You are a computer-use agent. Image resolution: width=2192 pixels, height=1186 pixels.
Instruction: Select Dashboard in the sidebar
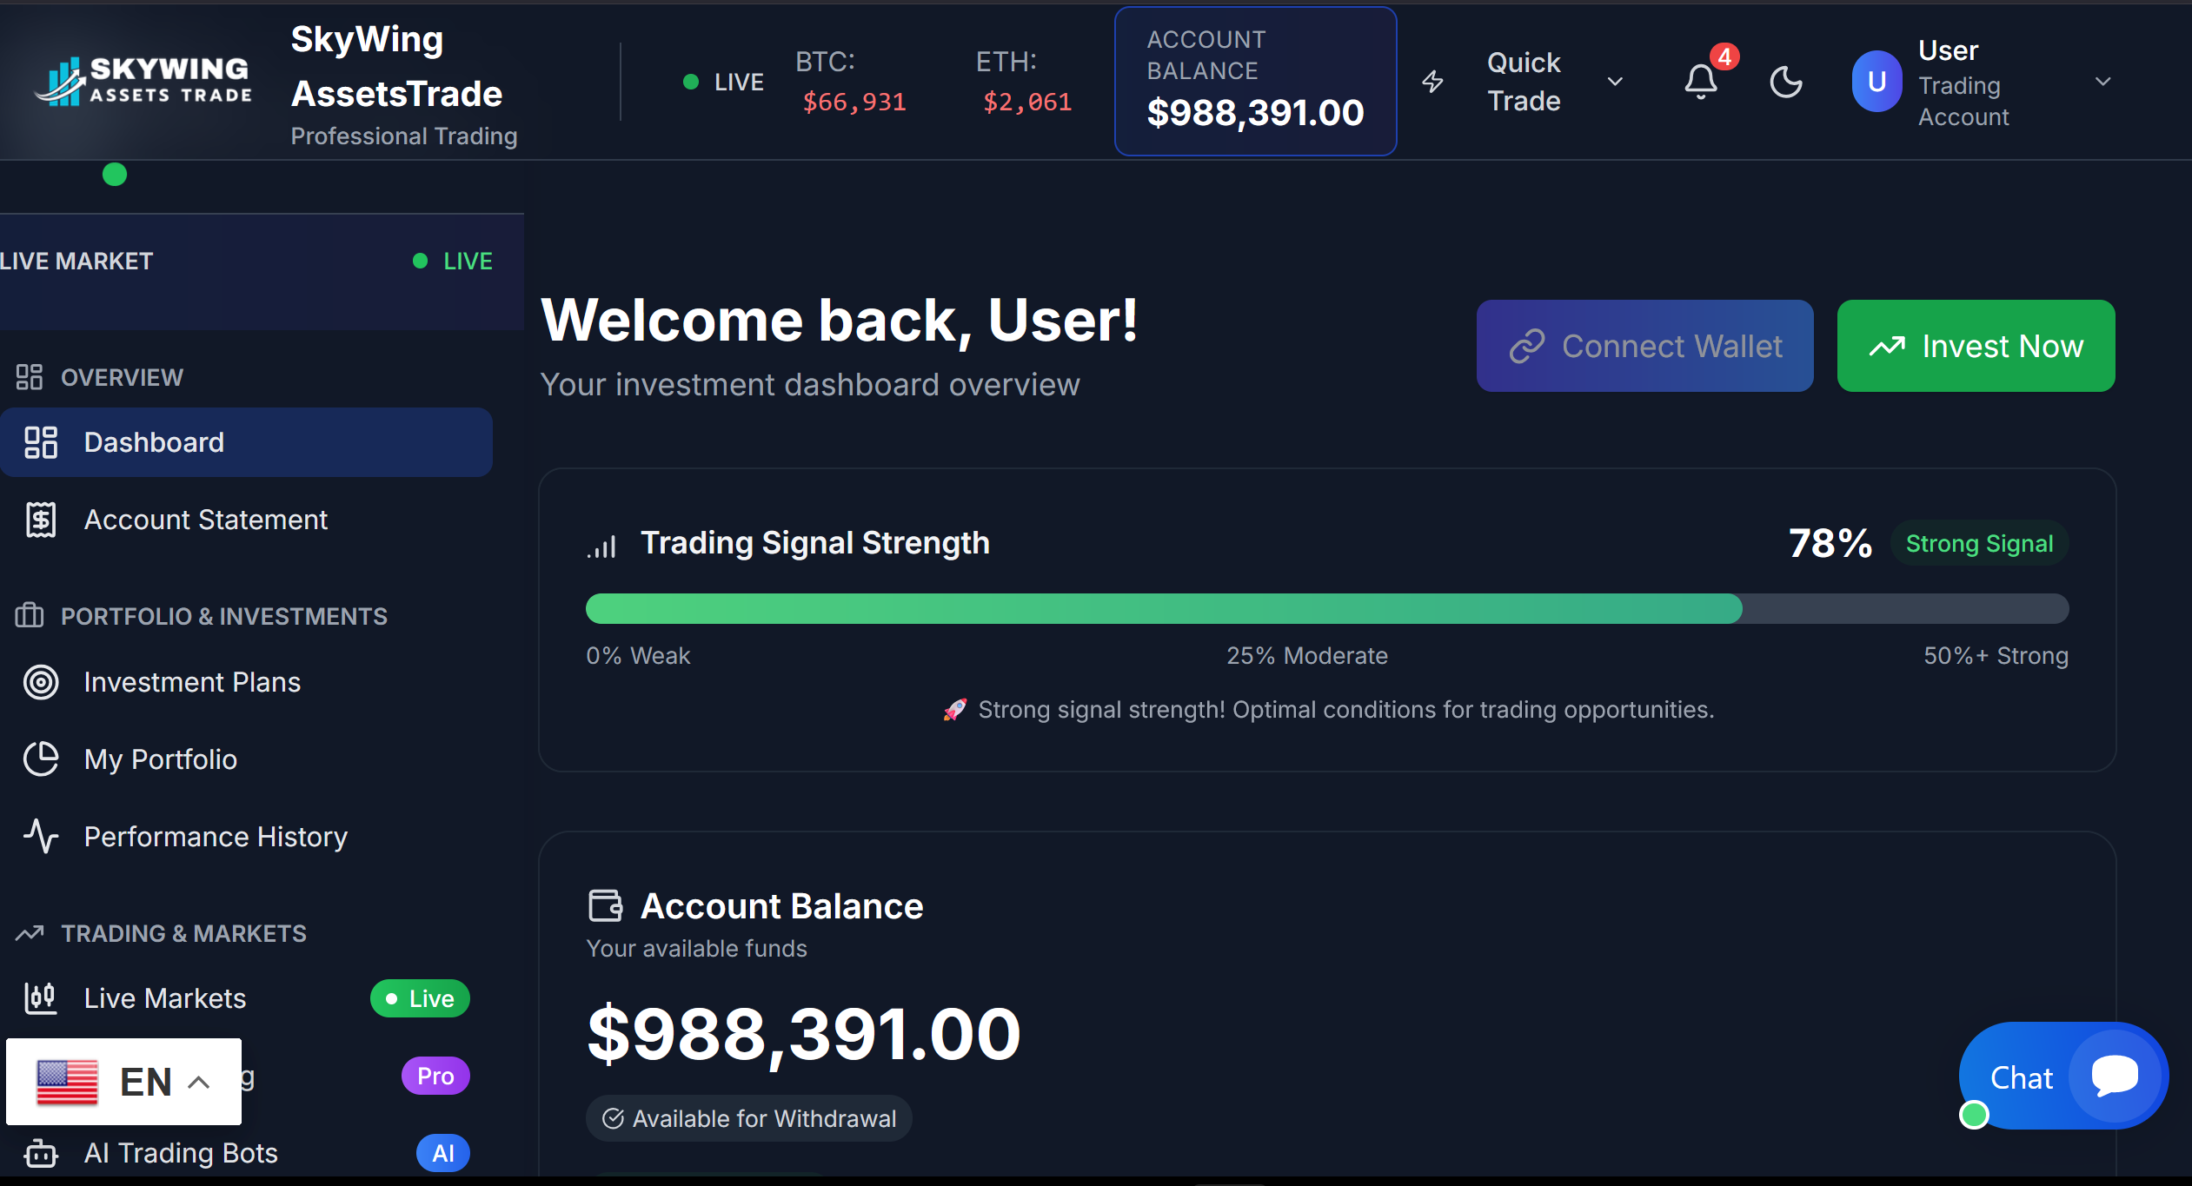246,442
